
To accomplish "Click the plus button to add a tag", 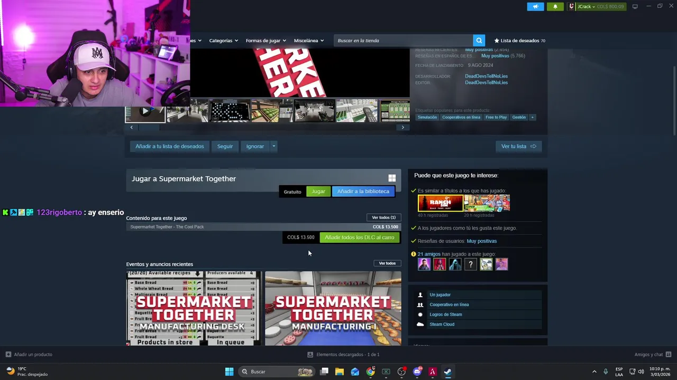I will 532,117.
